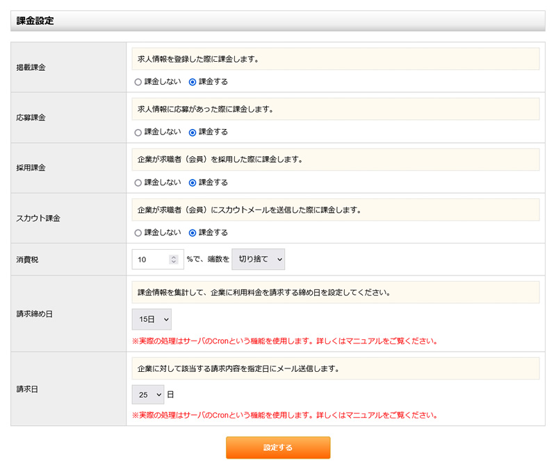Open the 25 billing day dropdown
556x469 pixels.
147,393
